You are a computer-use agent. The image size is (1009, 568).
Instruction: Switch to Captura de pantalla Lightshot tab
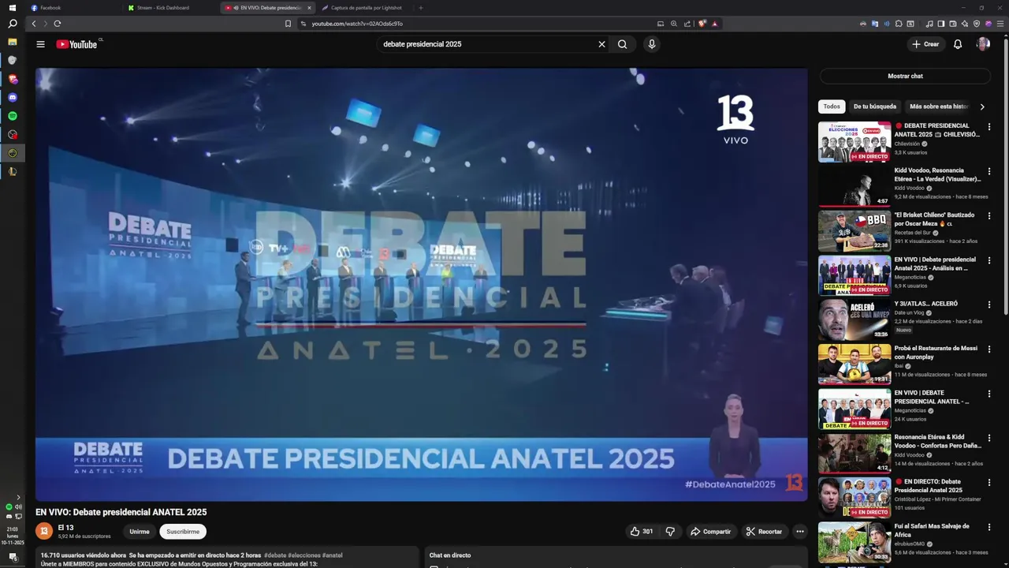363,8
